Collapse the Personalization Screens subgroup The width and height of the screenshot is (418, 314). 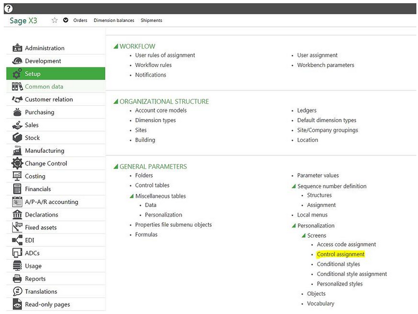(x=303, y=236)
